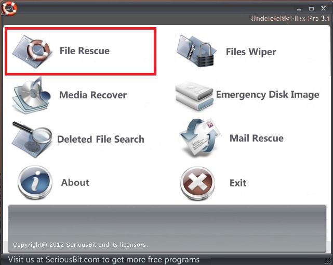Click the Media Recover label
The image size is (333, 265).
[x=93, y=95]
